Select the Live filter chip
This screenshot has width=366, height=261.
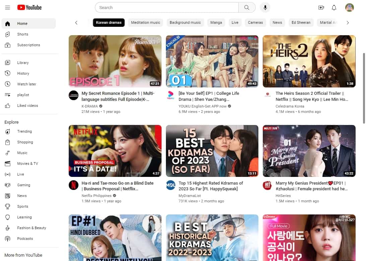(235, 23)
